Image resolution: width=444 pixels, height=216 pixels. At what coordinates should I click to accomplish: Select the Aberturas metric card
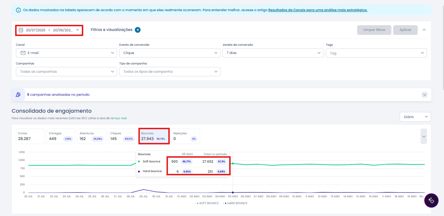[x=92, y=136]
